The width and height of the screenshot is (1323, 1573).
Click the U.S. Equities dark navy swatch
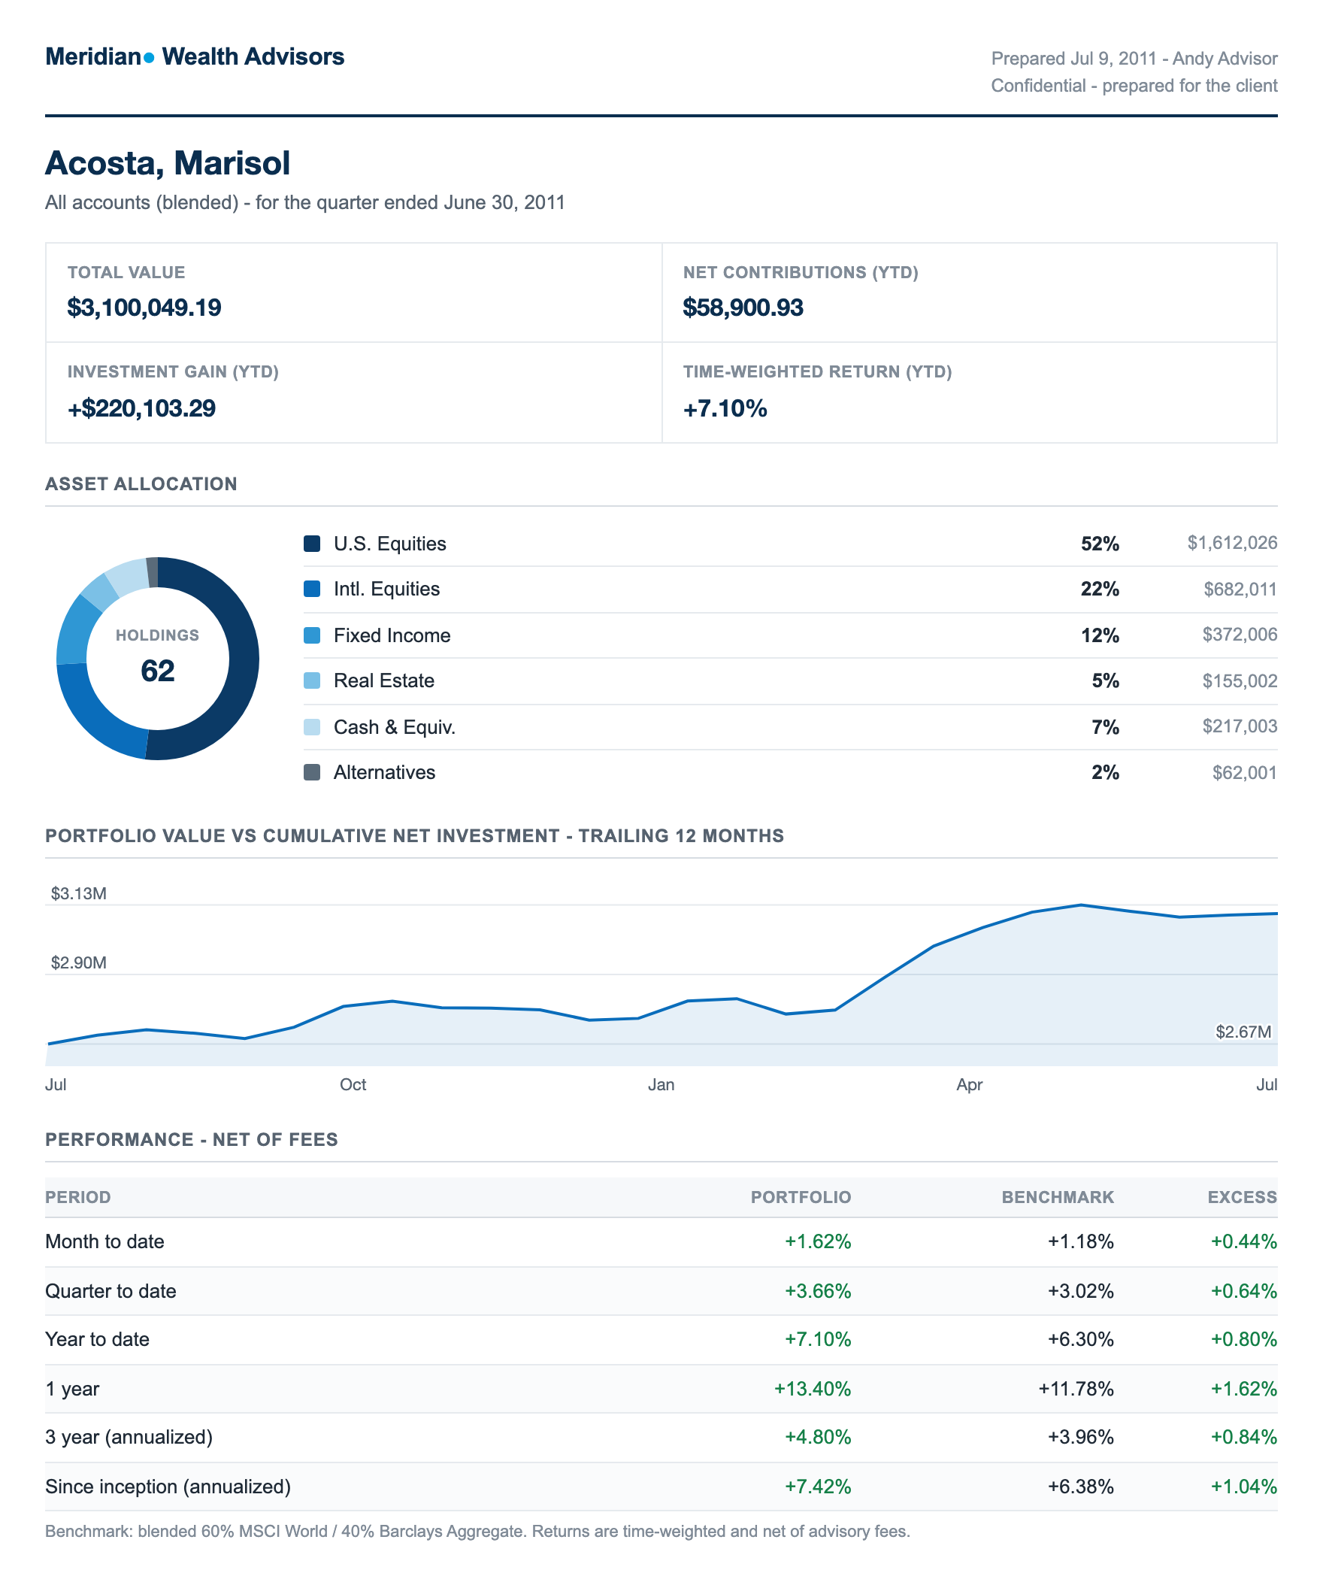[312, 544]
